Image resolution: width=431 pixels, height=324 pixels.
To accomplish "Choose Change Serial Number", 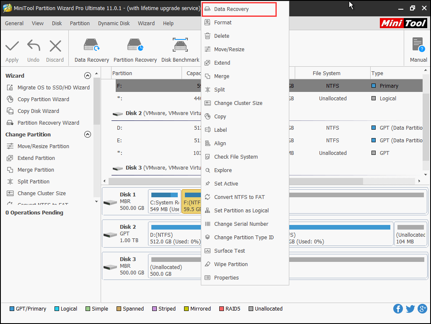I will [x=245, y=224].
